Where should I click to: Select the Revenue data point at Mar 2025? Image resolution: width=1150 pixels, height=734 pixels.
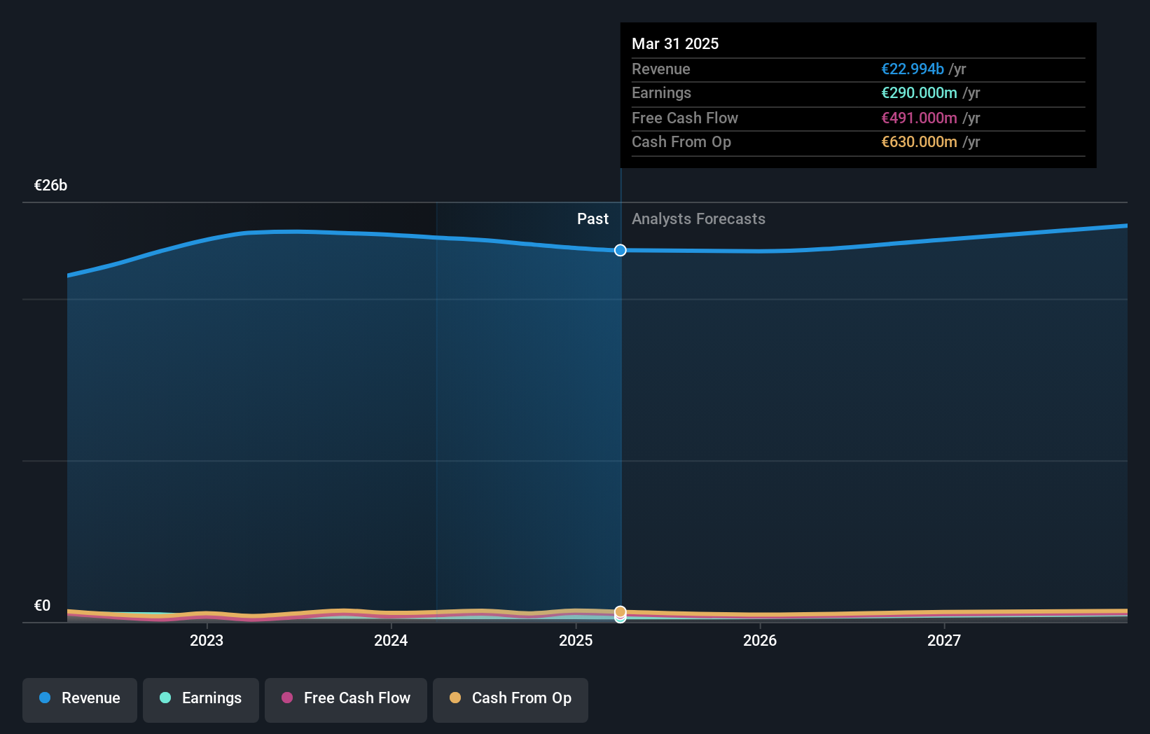click(x=621, y=250)
